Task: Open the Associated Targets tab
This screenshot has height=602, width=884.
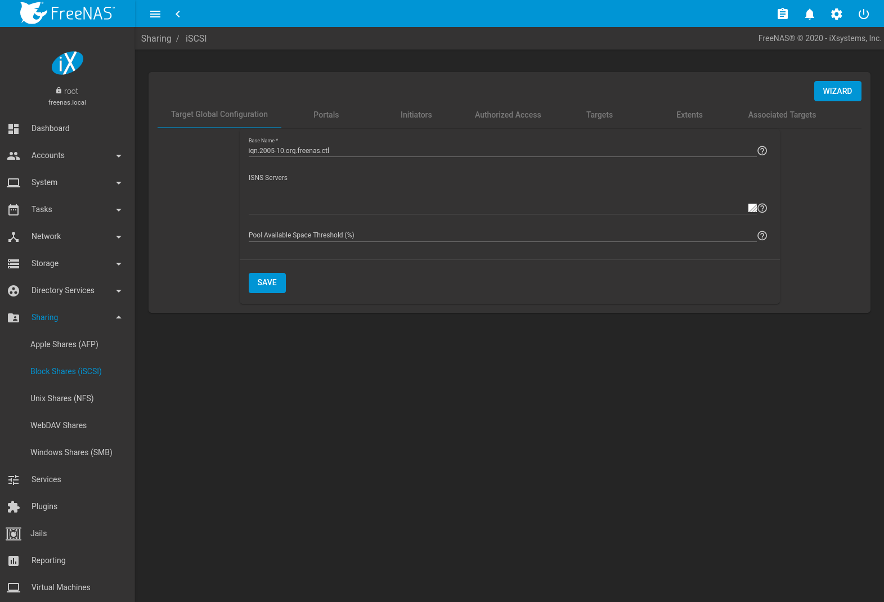Action: coord(782,115)
